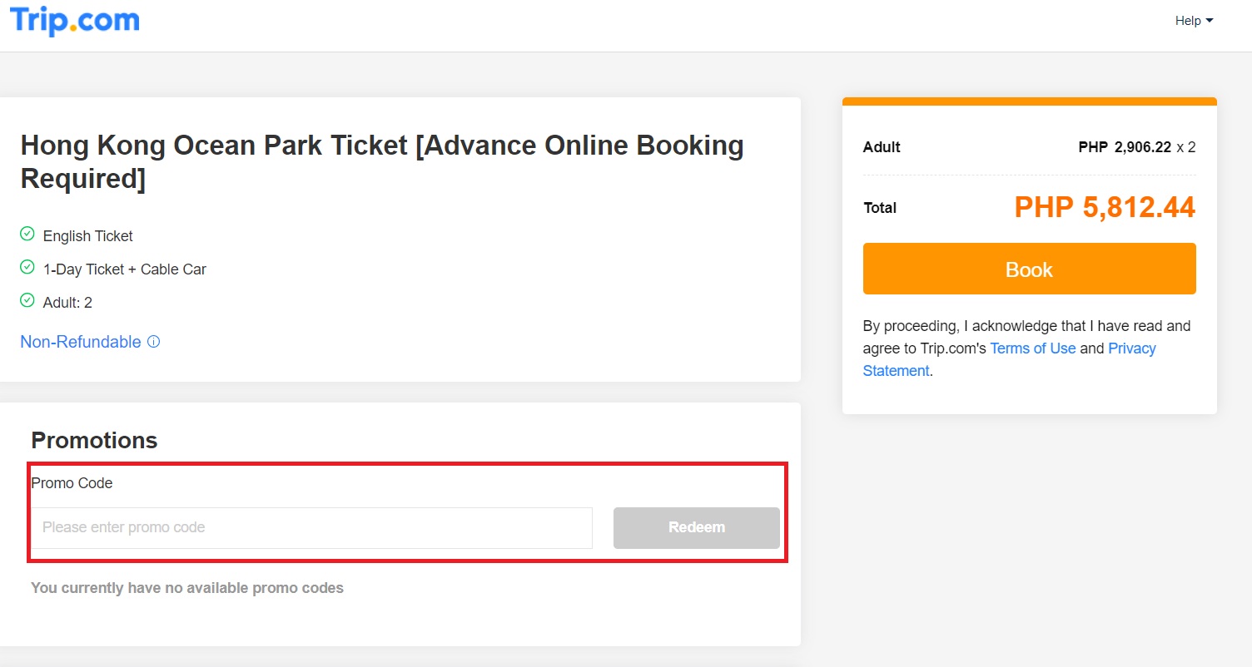
Task: Click the English Ticket text
Action: tap(88, 236)
